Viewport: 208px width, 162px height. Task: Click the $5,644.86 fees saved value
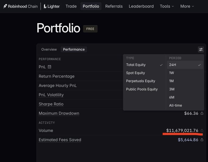(188, 140)
